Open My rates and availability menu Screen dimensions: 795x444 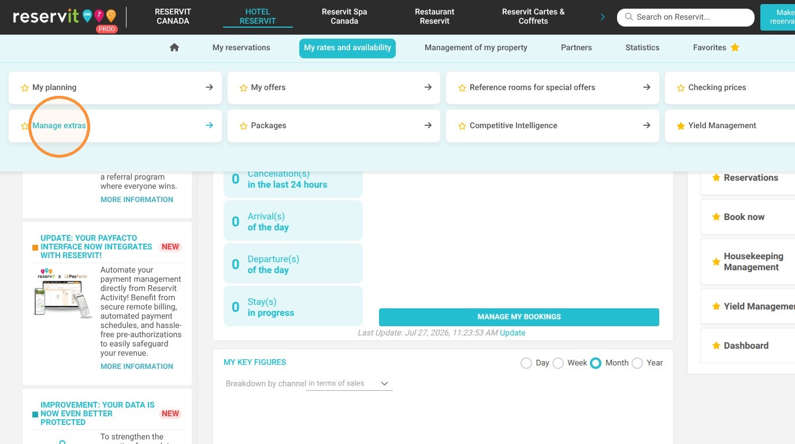pos(348,48)
